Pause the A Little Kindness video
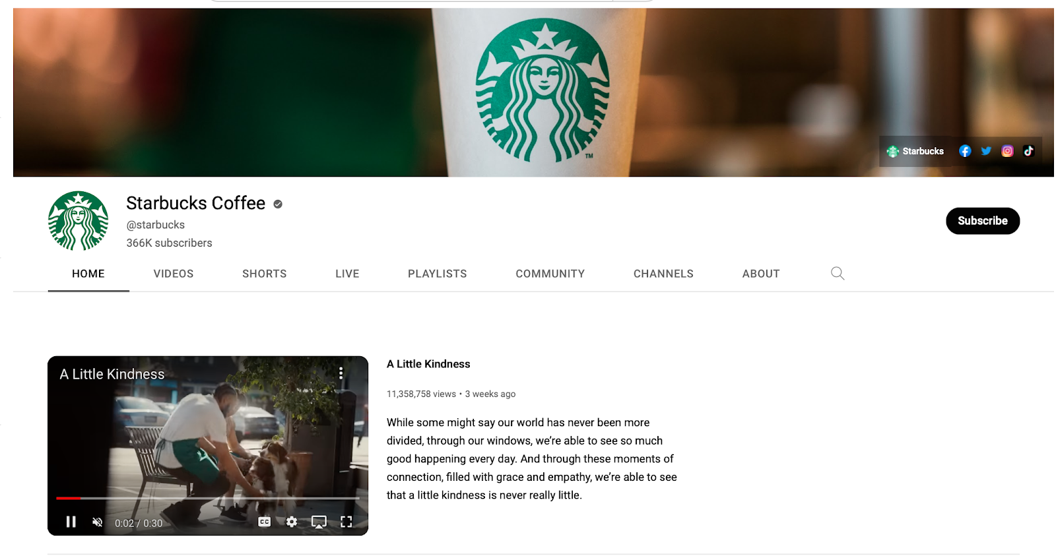 point(71,522)
